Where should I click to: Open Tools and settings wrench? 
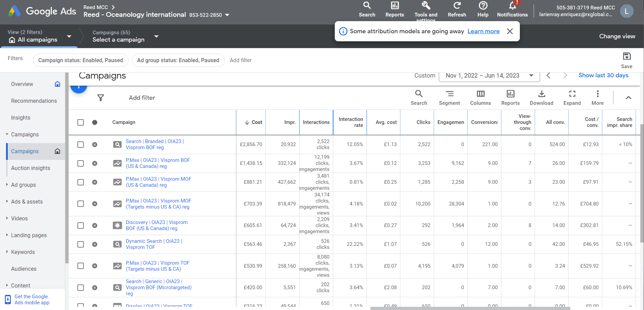(426, 6)
